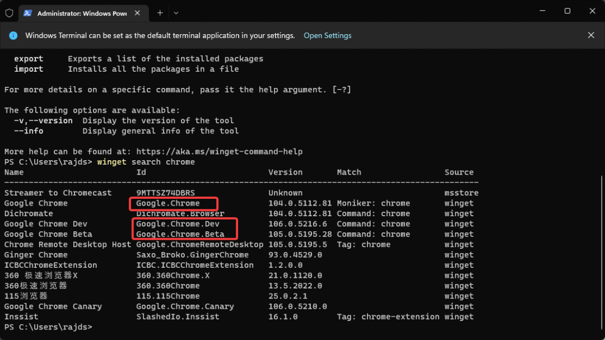Click Id 'Google.Chrome.Canary'

(x=185, y=306)
